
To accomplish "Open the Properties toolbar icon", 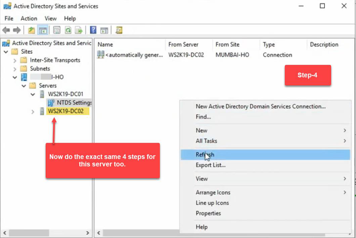I will click(x=56, y=30).
